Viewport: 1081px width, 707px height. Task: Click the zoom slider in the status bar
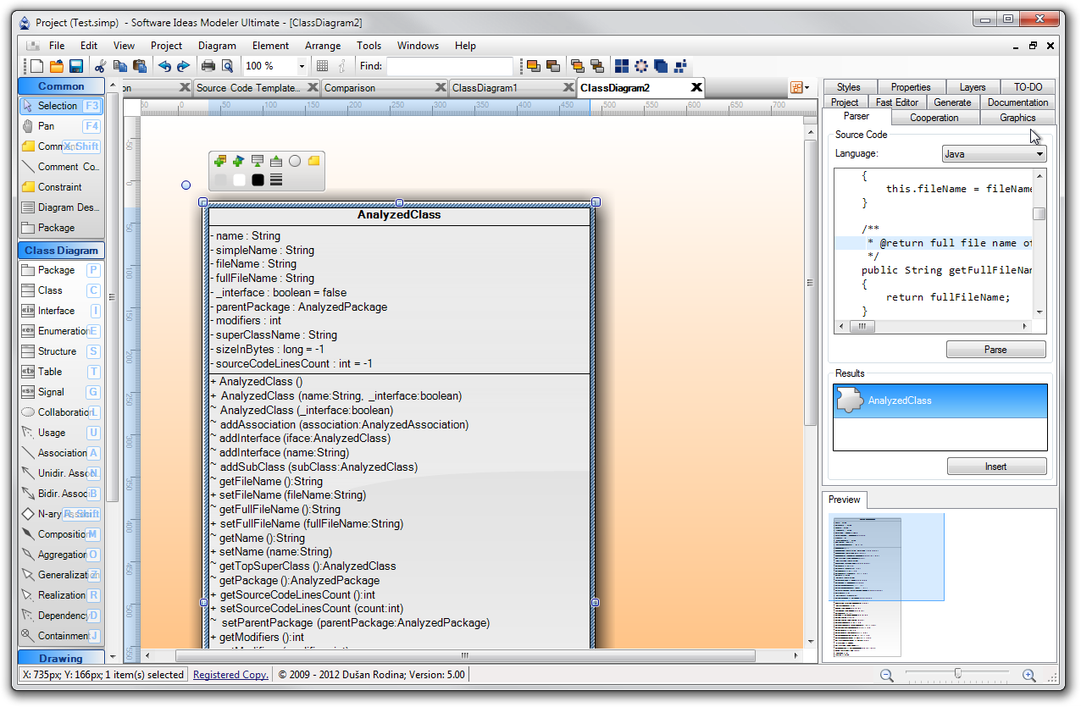(957, 674)
